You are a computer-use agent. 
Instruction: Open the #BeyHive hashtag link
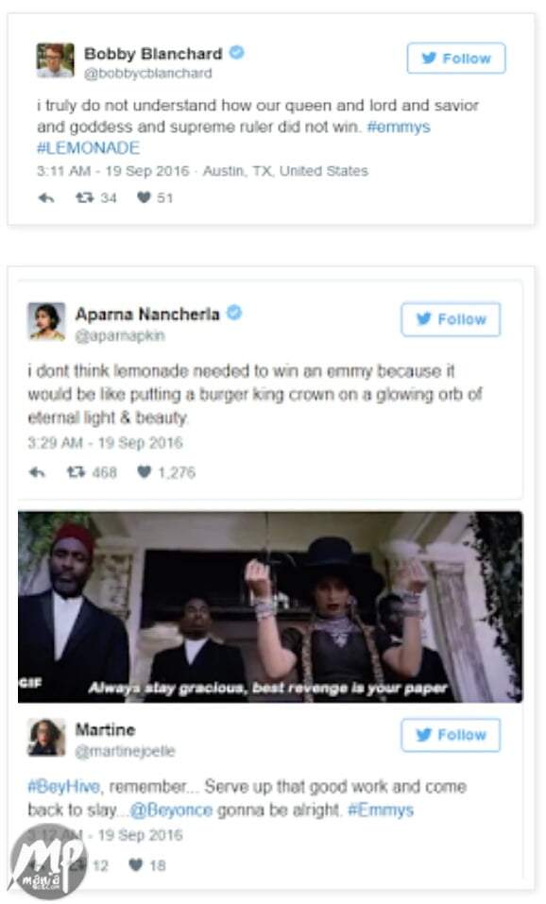click(x=64, y=787)
